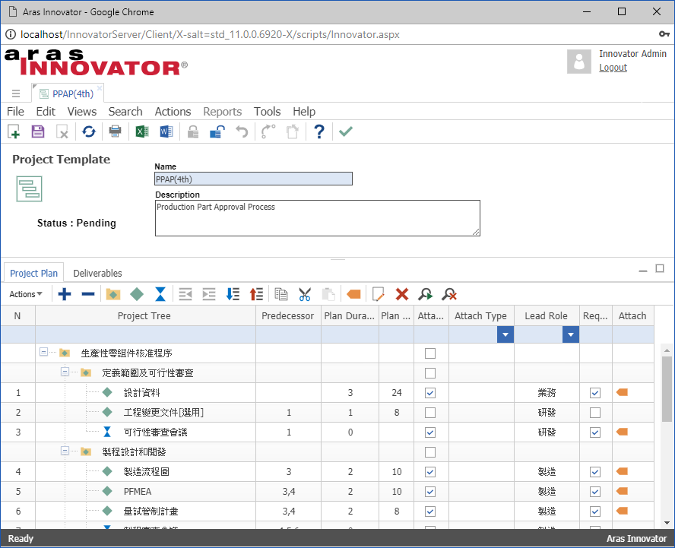Toggle the Required checkbox for PFMEA

[x=594, y=491]
